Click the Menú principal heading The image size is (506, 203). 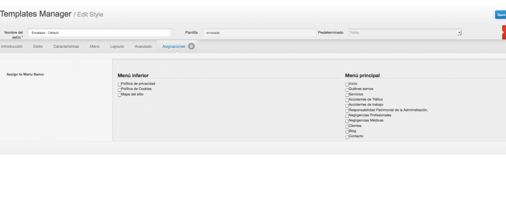[362, 75]
